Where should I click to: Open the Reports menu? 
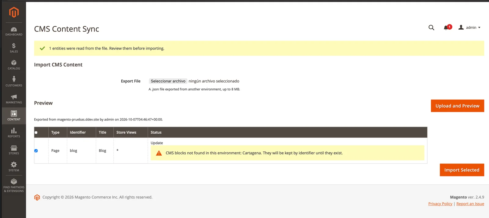(14, 133)
